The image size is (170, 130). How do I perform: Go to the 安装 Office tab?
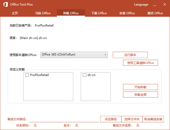pyautogui.click(x=127, y=13)
